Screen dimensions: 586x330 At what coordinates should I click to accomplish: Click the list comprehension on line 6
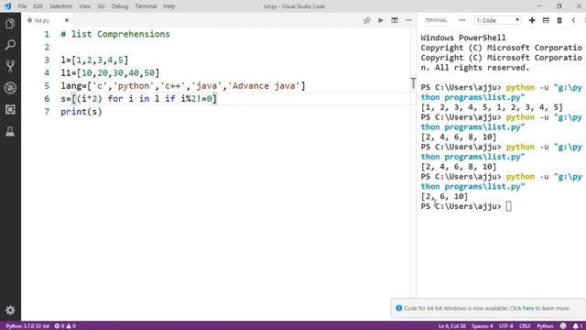coord(138,99)
